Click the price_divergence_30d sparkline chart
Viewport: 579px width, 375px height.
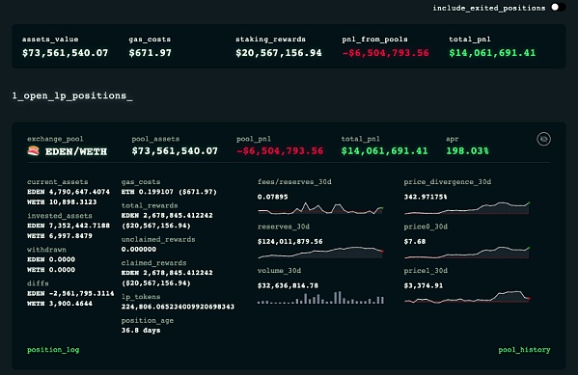pyautogui.click(x=467, y=208)
